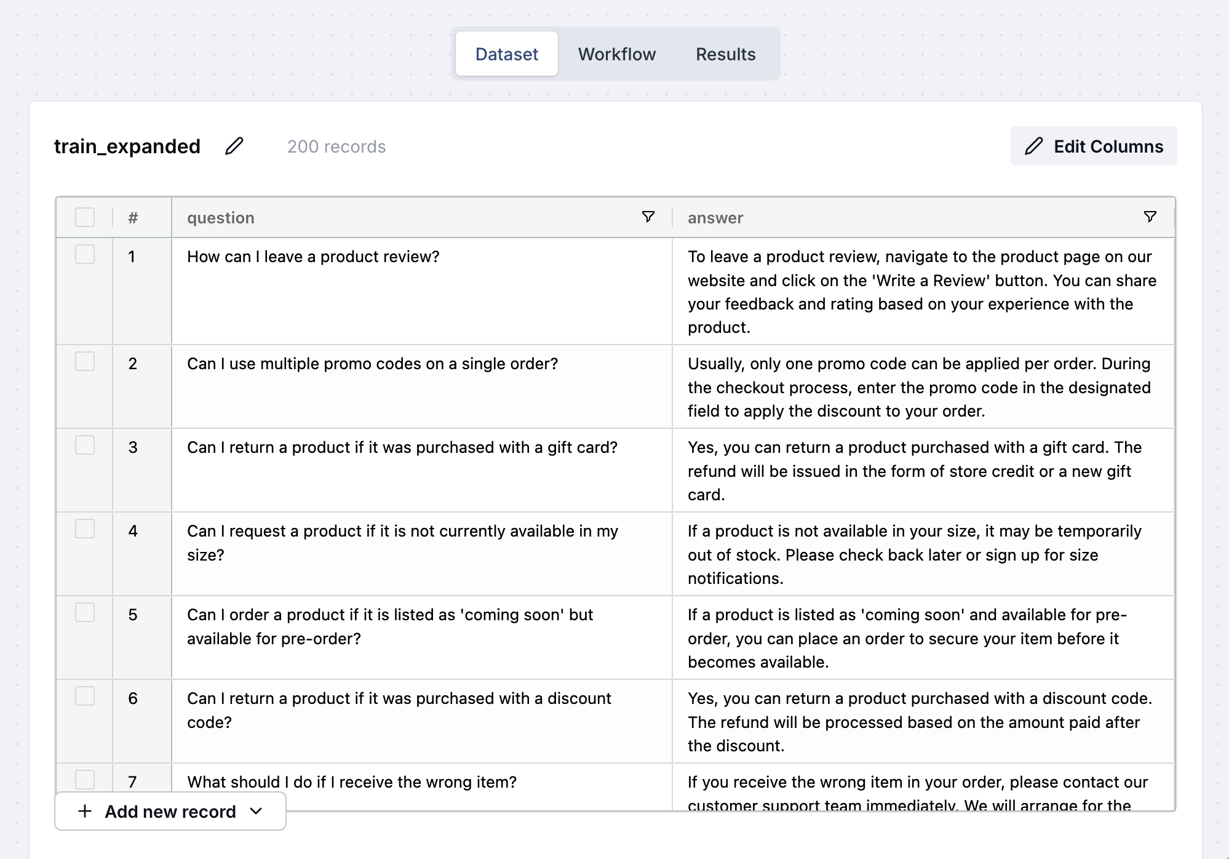This screenshot has width=1229, height=859.
Task: Click the # column header
Action: pos(133,218)
